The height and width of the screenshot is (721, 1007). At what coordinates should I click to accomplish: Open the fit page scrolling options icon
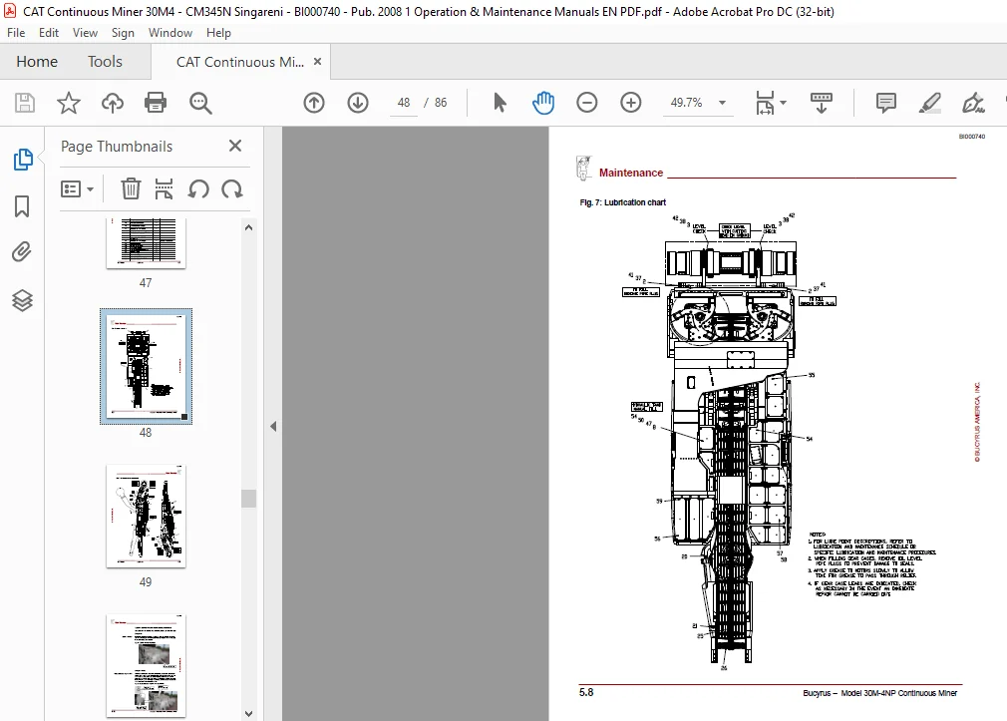(765, 103)
